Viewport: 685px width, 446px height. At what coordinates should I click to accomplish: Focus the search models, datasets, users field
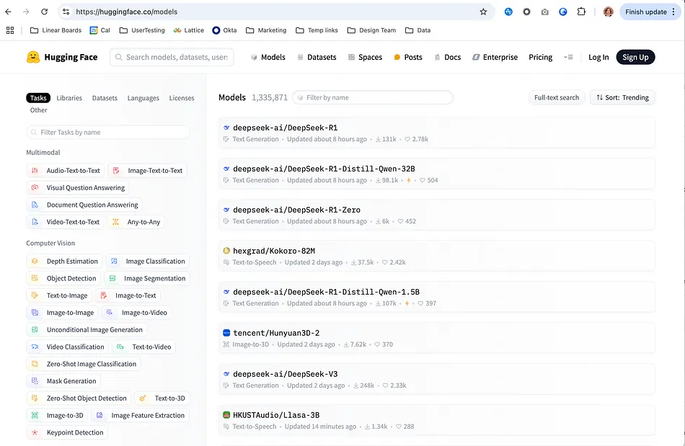tap(172, 57)
